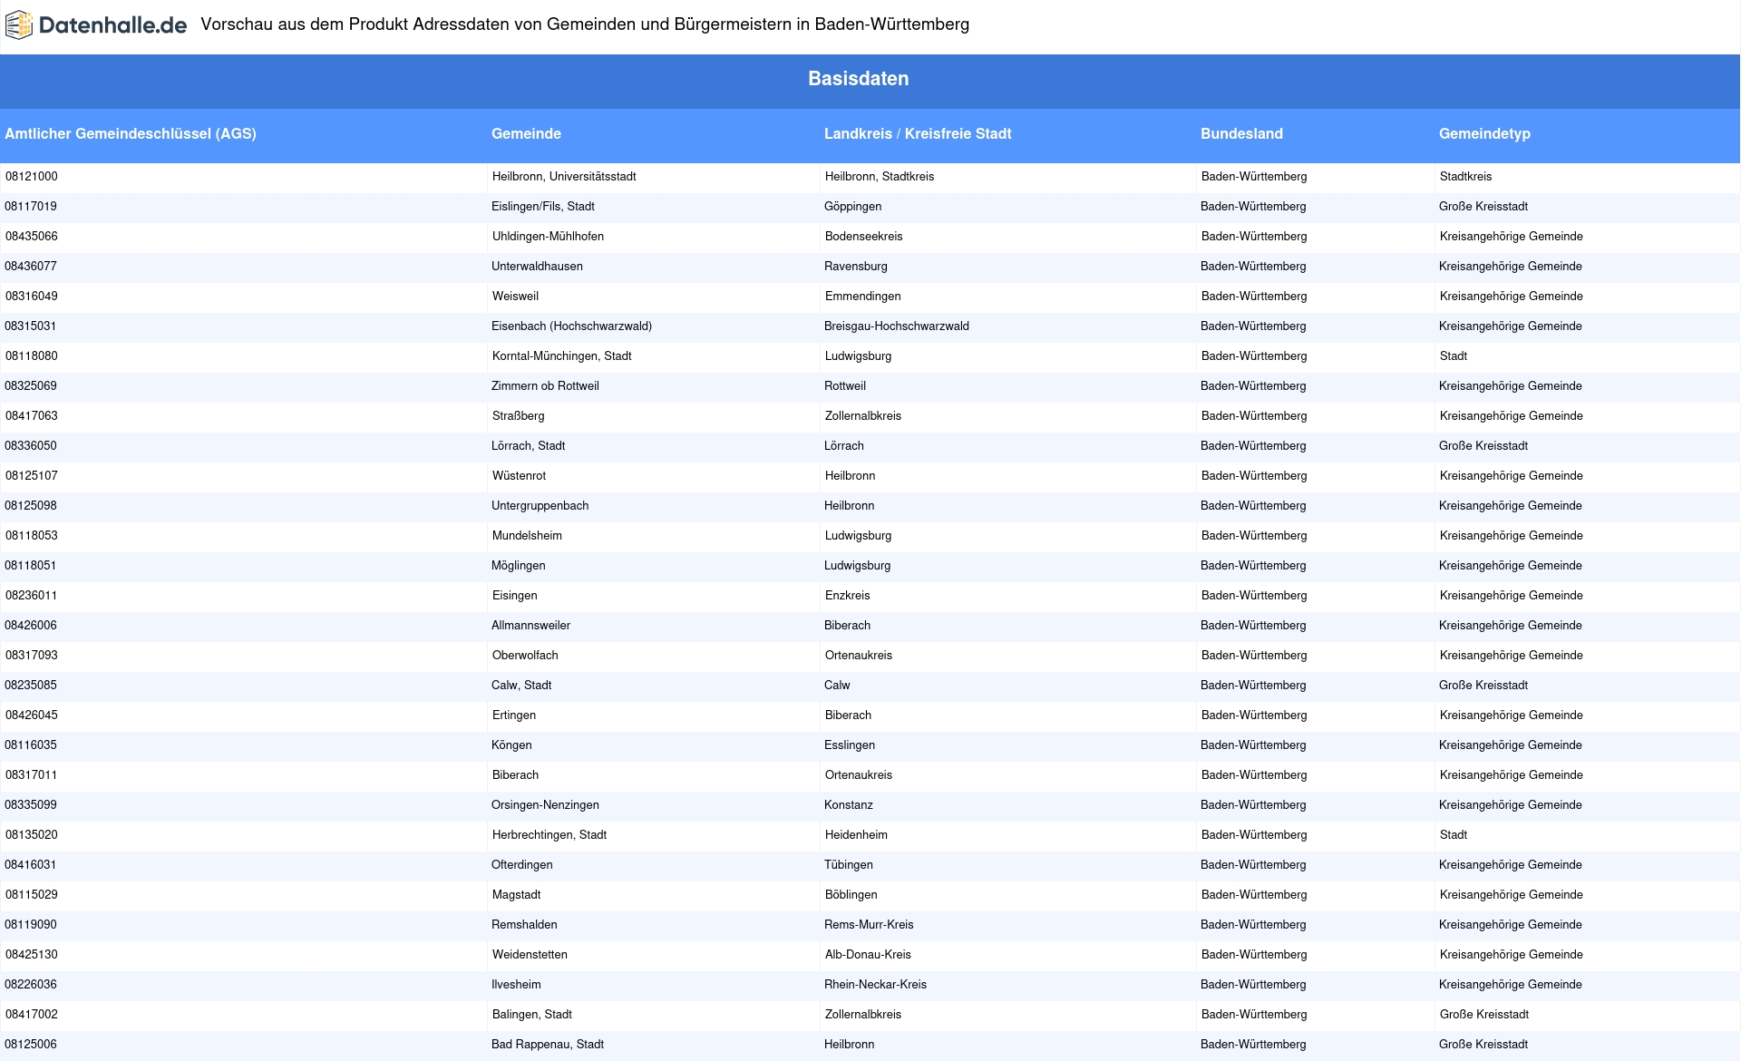The width and height of the screenshot is (1741, 1061).
Task: Select AGS code 08336050
Action: [31, 446]
